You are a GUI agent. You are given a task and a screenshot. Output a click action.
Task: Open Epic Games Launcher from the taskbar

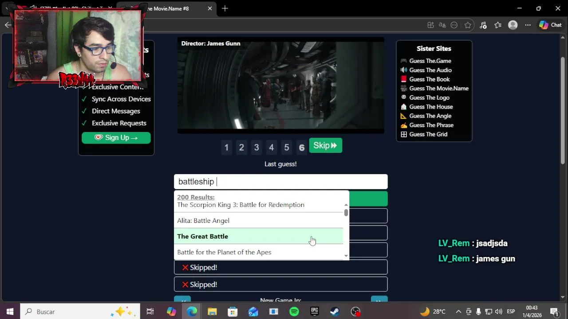click(314, 311)
